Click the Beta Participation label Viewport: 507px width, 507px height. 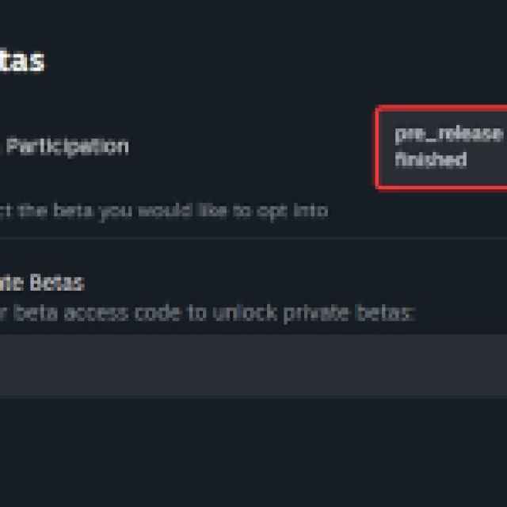pyautogui.click(x=67, y=147)
